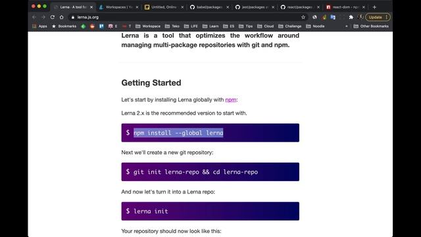Viewport: 421px width, 237px height.
Task: Close the react/packages tab
Action: click(x=318, y=7)
